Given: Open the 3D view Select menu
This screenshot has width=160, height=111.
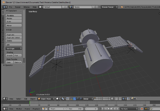Looking at the screenshot, I should coord(19,99).
